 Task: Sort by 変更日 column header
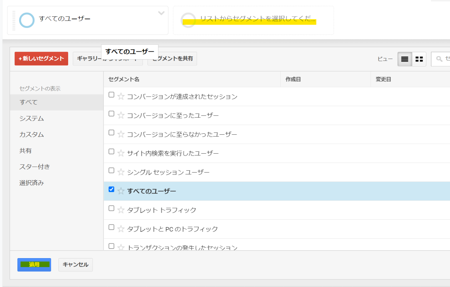[410, 79]
